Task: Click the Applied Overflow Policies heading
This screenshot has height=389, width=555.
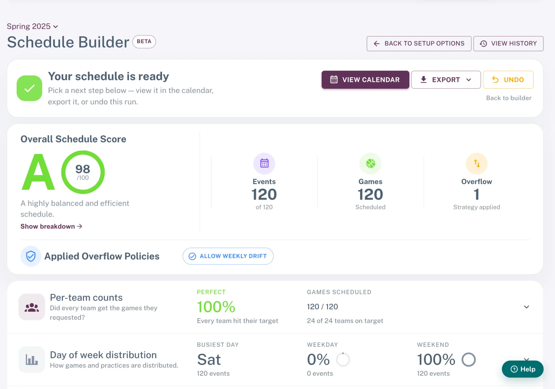Action: tap(102, 256)
